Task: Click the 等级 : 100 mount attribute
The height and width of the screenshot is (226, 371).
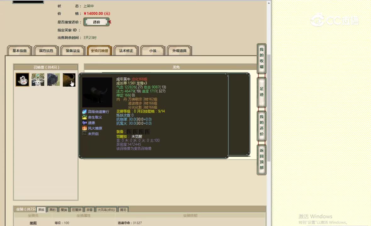Action: pos(62,223)
